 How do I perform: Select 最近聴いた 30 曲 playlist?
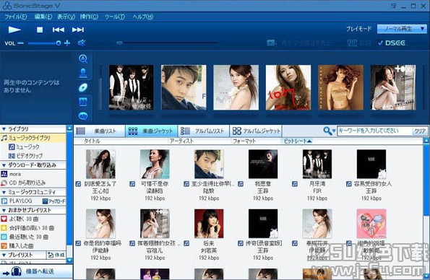click(25, 237)
